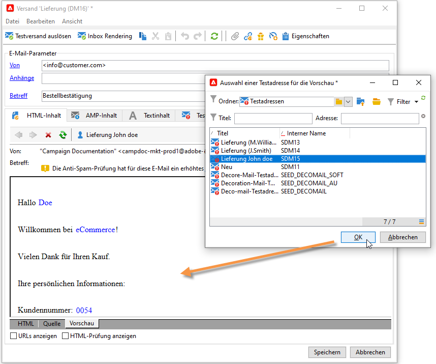
Task: Switch to the Textinhalt tab
Action: (x=149, y=116)
